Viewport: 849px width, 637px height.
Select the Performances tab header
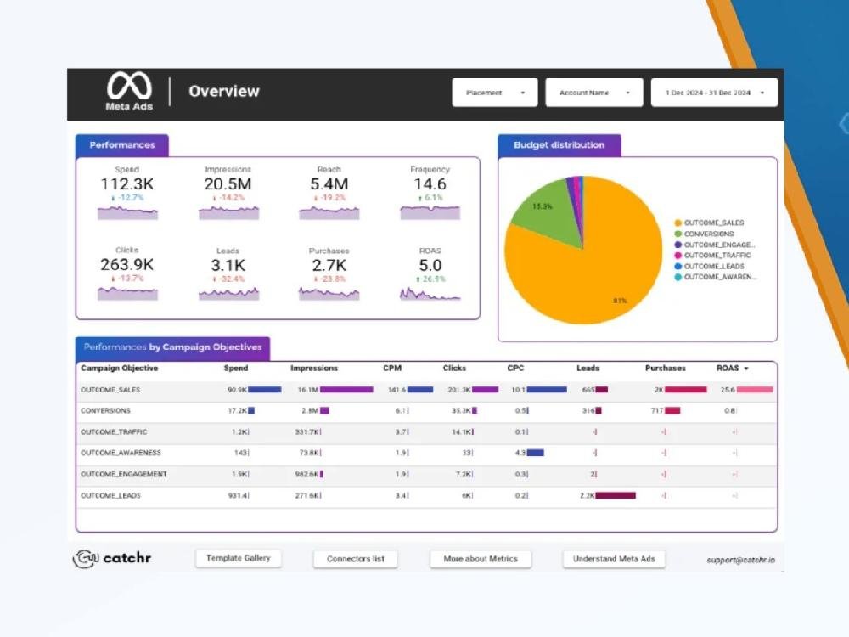click(122, 145)
